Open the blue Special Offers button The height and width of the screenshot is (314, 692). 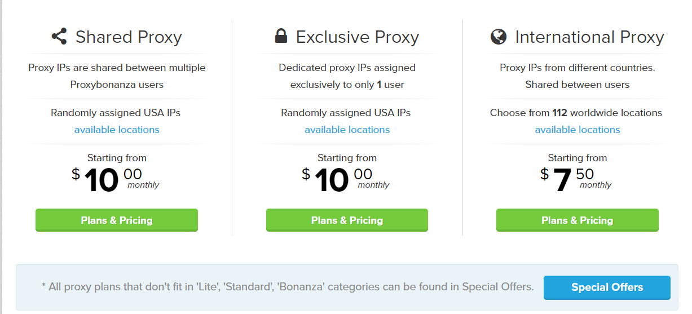(607, 288)
